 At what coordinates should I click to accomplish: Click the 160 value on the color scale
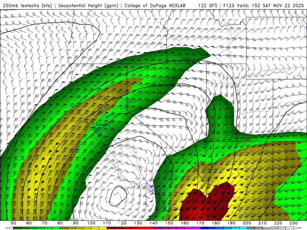click(185, 223)
